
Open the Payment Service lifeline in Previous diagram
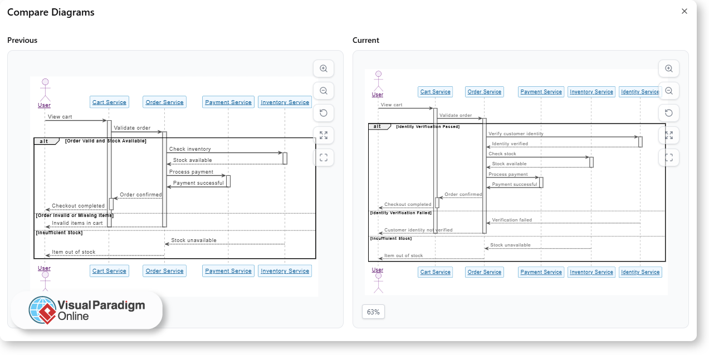[228, 102]
